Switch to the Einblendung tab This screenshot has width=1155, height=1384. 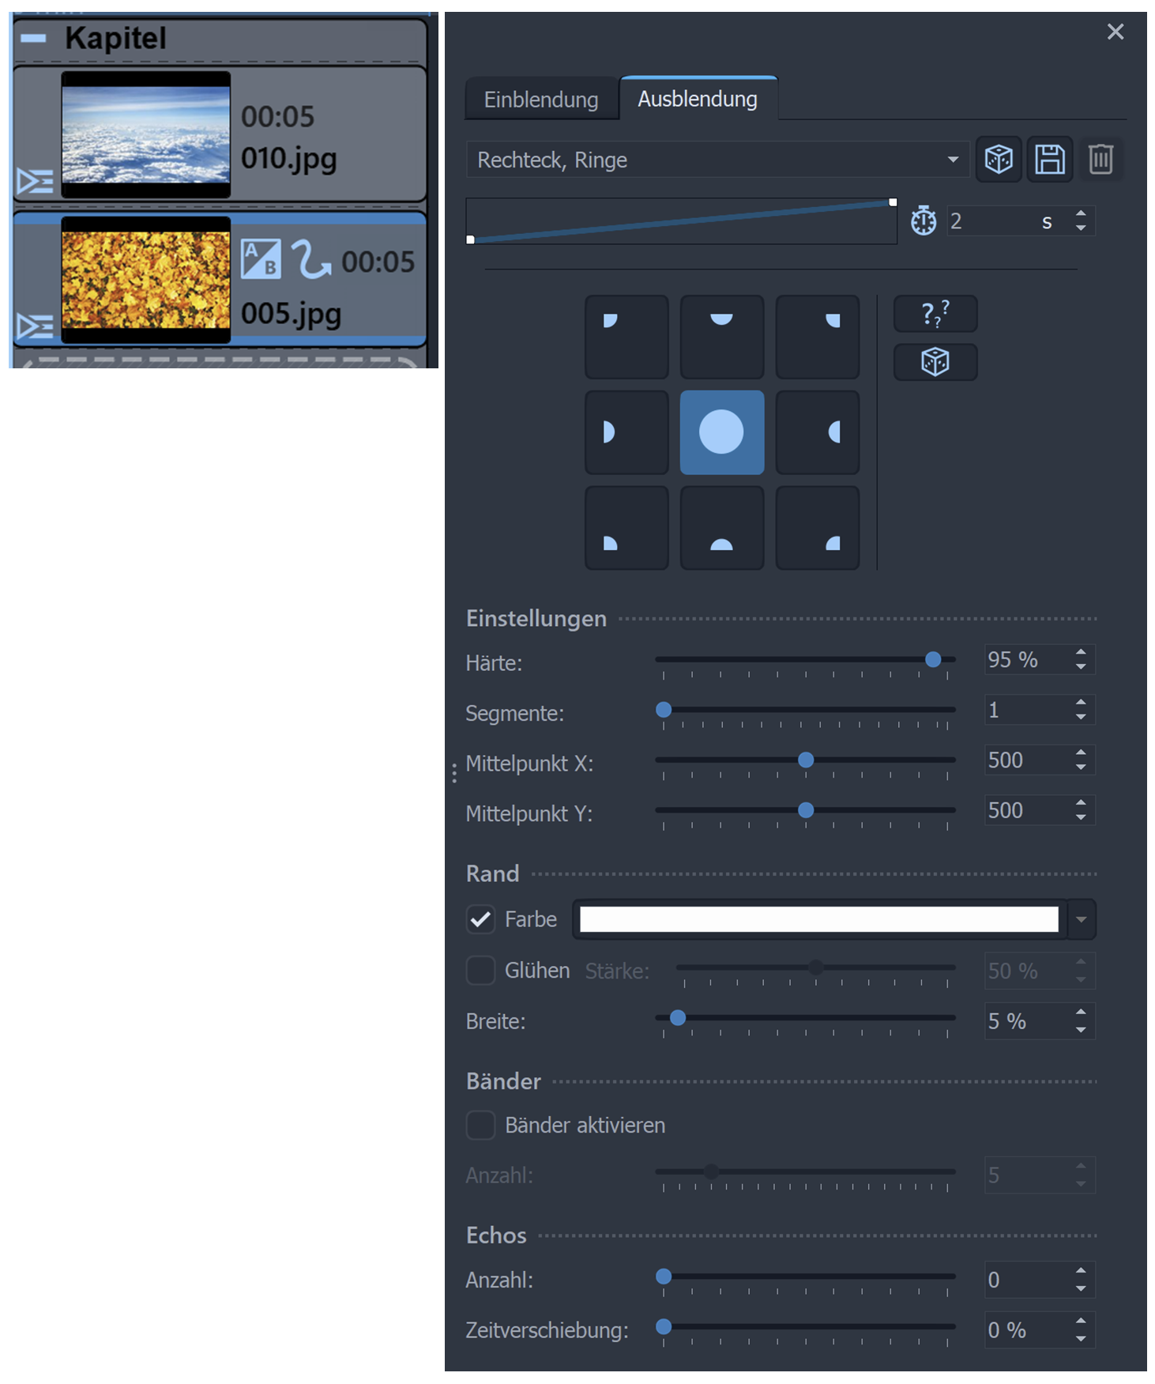click(x=541, y=100)
